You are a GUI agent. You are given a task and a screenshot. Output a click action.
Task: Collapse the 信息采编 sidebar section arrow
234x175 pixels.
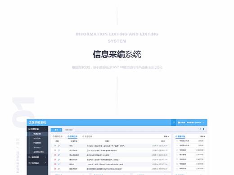coord(46,129)
